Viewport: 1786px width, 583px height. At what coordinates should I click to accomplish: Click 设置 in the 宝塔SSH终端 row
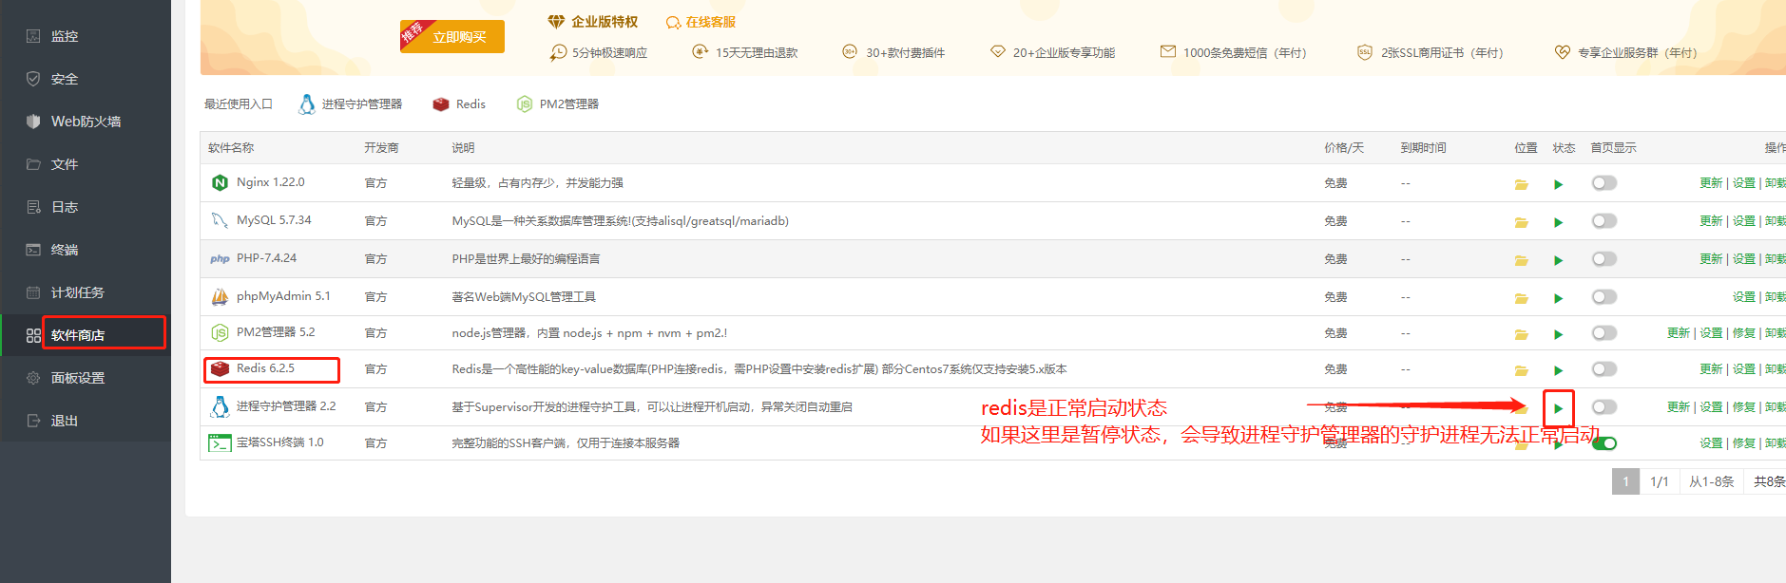1711,443
